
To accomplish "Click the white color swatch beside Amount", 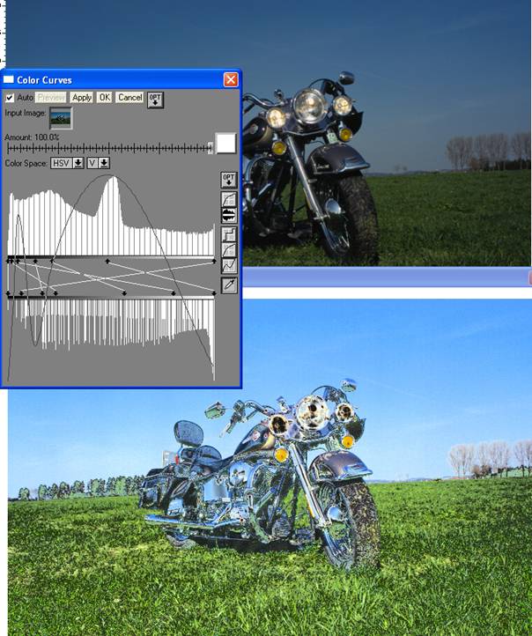I will coord(225,144).
